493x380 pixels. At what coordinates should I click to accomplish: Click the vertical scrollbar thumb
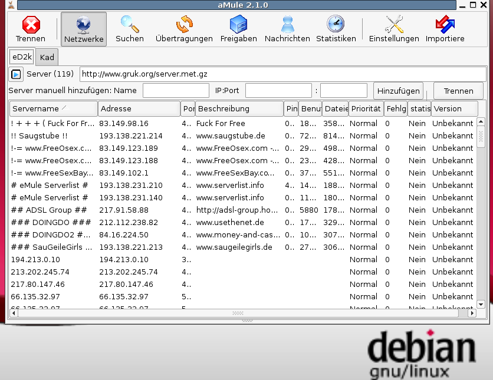481,137
